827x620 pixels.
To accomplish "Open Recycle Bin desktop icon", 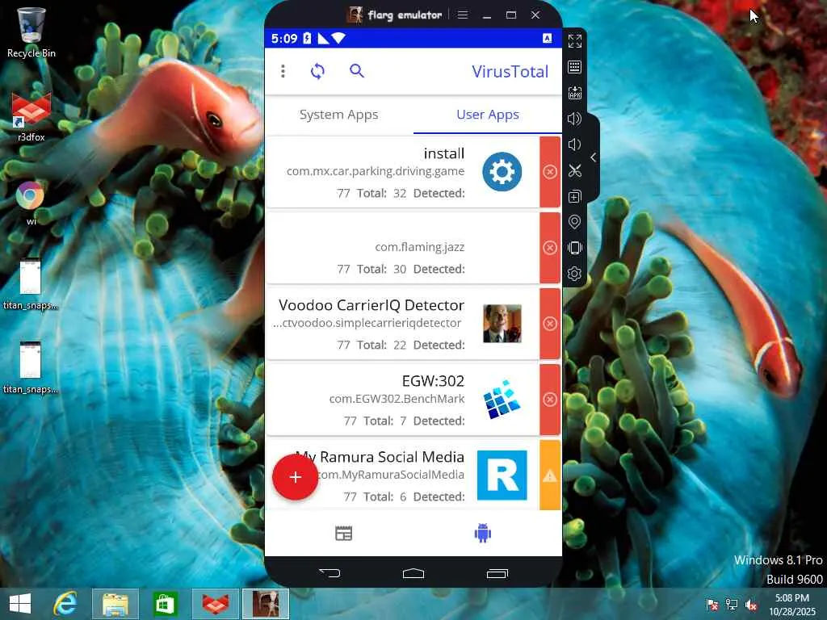I will pyautogui.click(x=31, y=32).
